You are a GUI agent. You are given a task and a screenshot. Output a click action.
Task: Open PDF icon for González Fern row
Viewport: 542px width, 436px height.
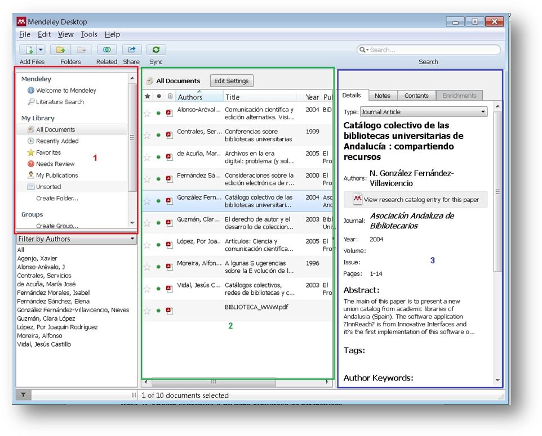pos(169,201)
